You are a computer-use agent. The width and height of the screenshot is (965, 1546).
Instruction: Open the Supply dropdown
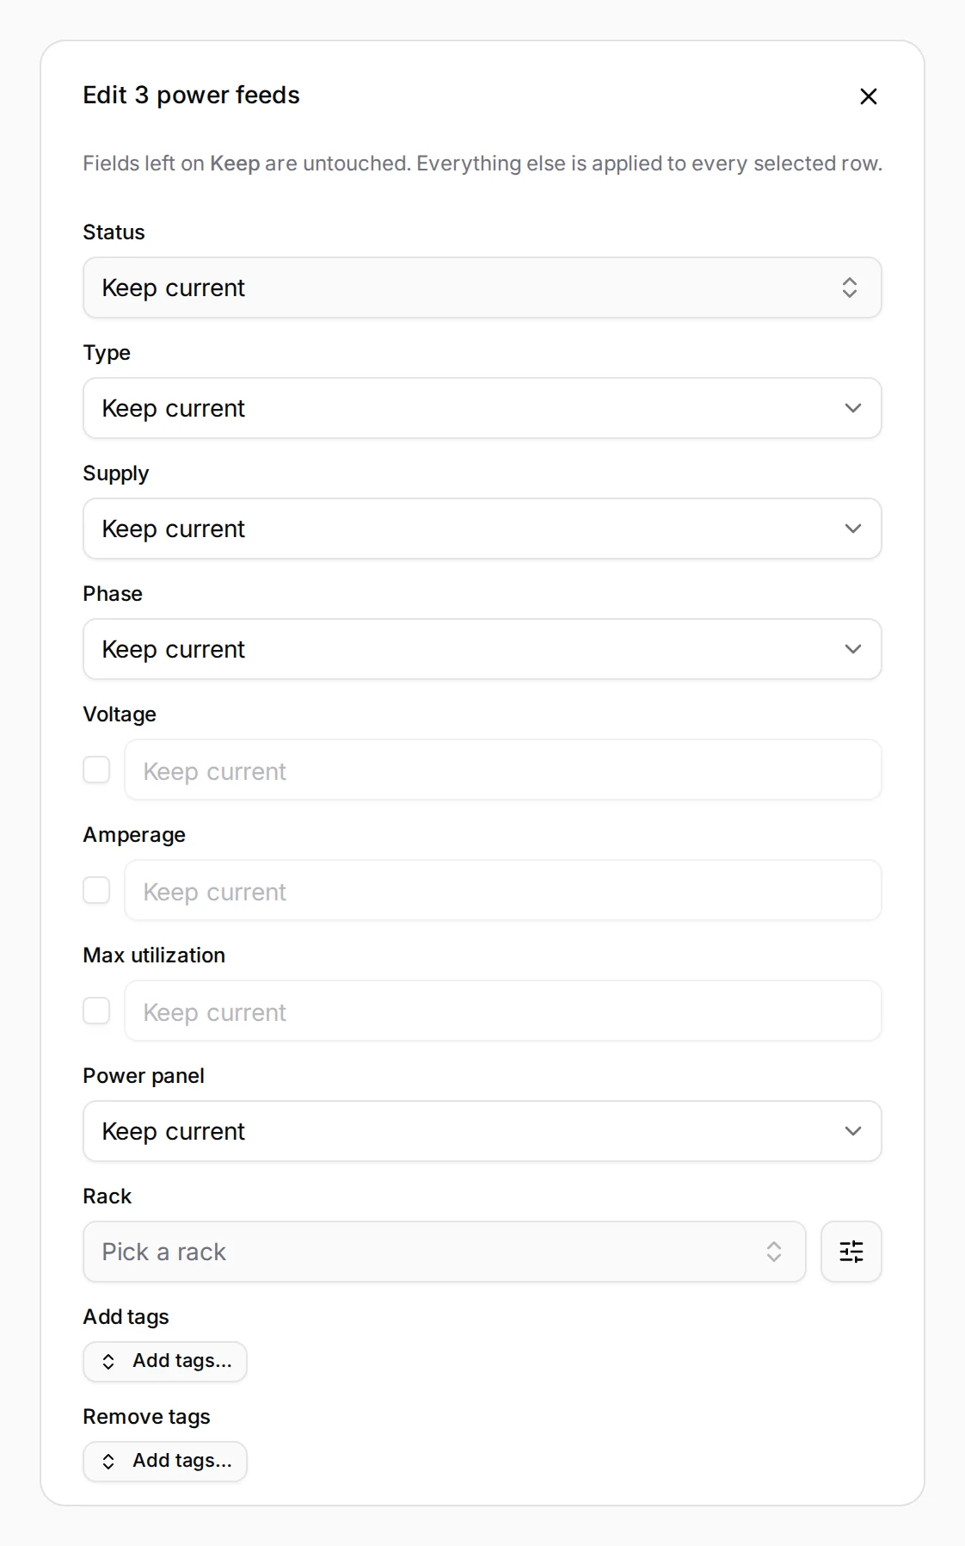482,529
